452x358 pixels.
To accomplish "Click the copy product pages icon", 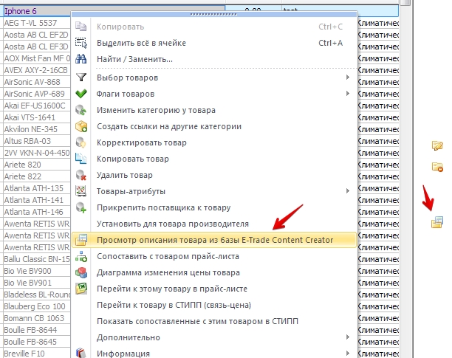I will pyautogui.click(x=81, y=159).
